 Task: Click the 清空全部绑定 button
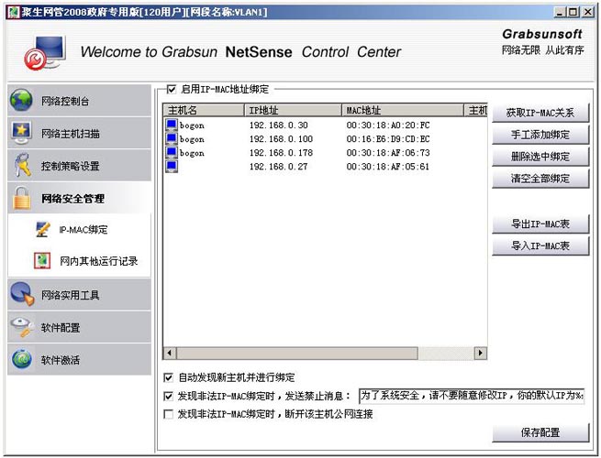[540, 179]
